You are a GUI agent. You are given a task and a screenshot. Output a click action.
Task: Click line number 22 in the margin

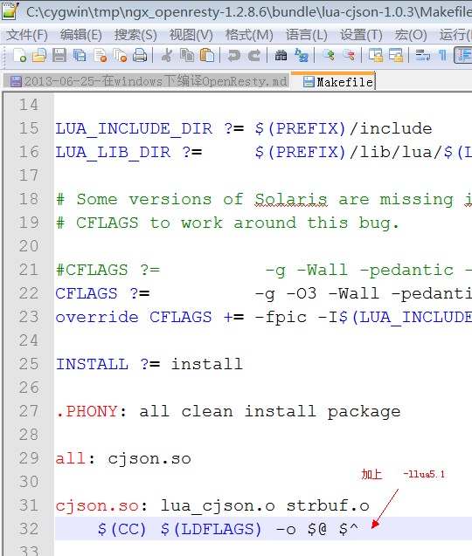tap(29, 293)
